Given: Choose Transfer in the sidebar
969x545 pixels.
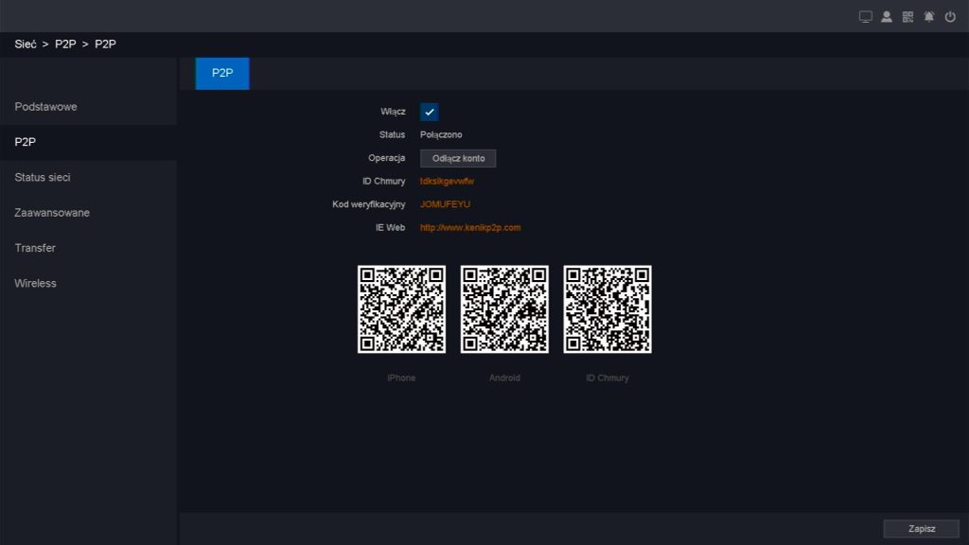Looking at the screenshot, I should pyautogui.click(x=35, y=248).
